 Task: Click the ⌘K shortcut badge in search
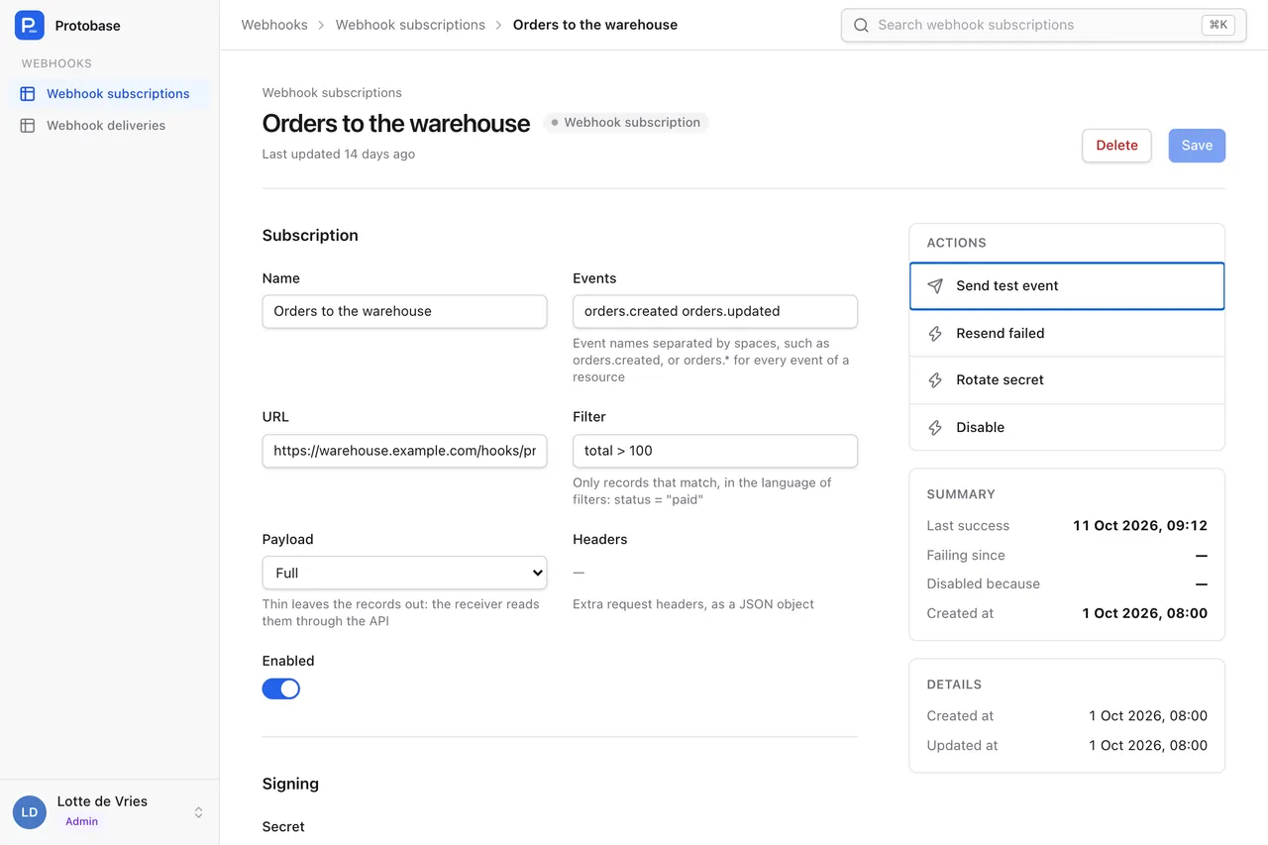point(1218,26)
